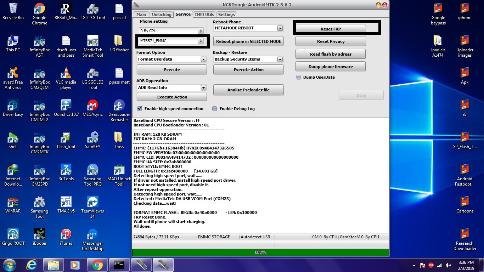Open the Settings tab

226,15
